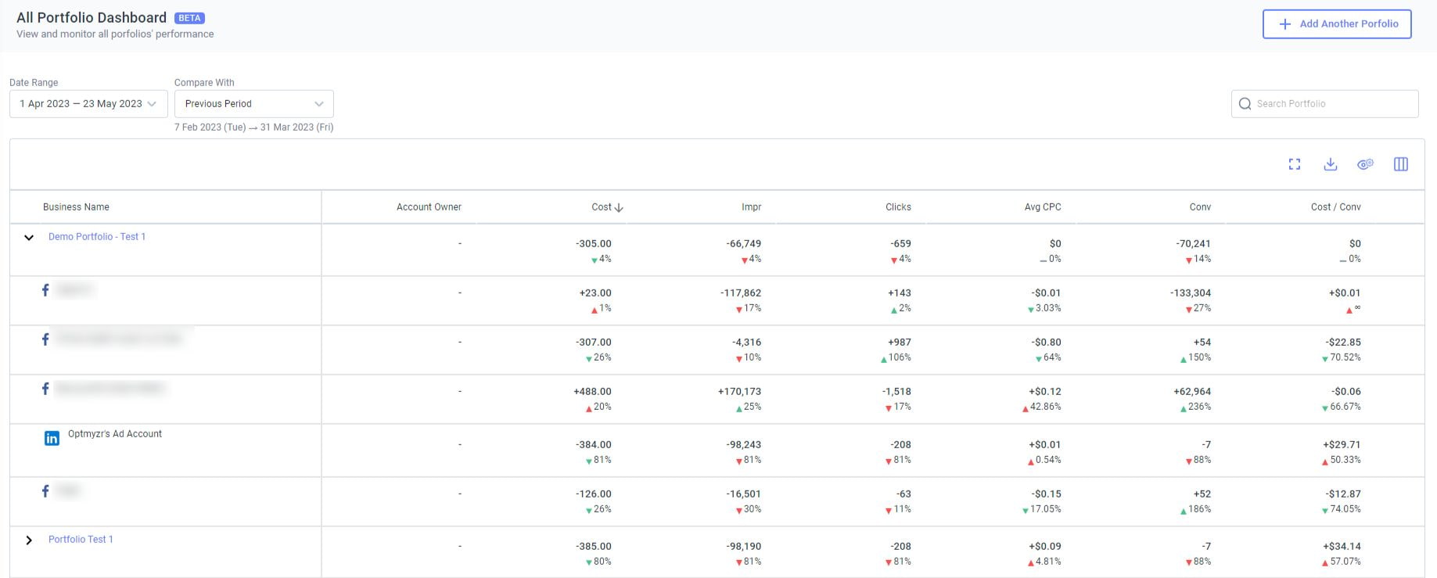This screenshot has width=1437, height=578.
Task: Sort by Conv column header
Action: [1200, 207]
